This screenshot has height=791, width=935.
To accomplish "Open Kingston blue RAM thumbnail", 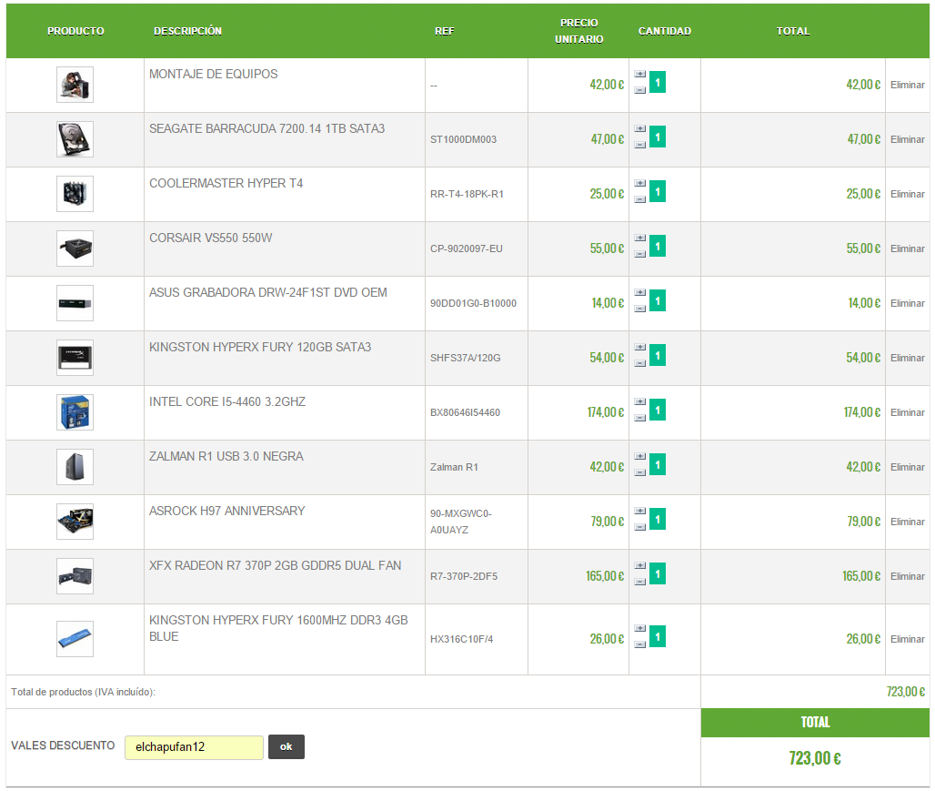I will pos(75,639).
